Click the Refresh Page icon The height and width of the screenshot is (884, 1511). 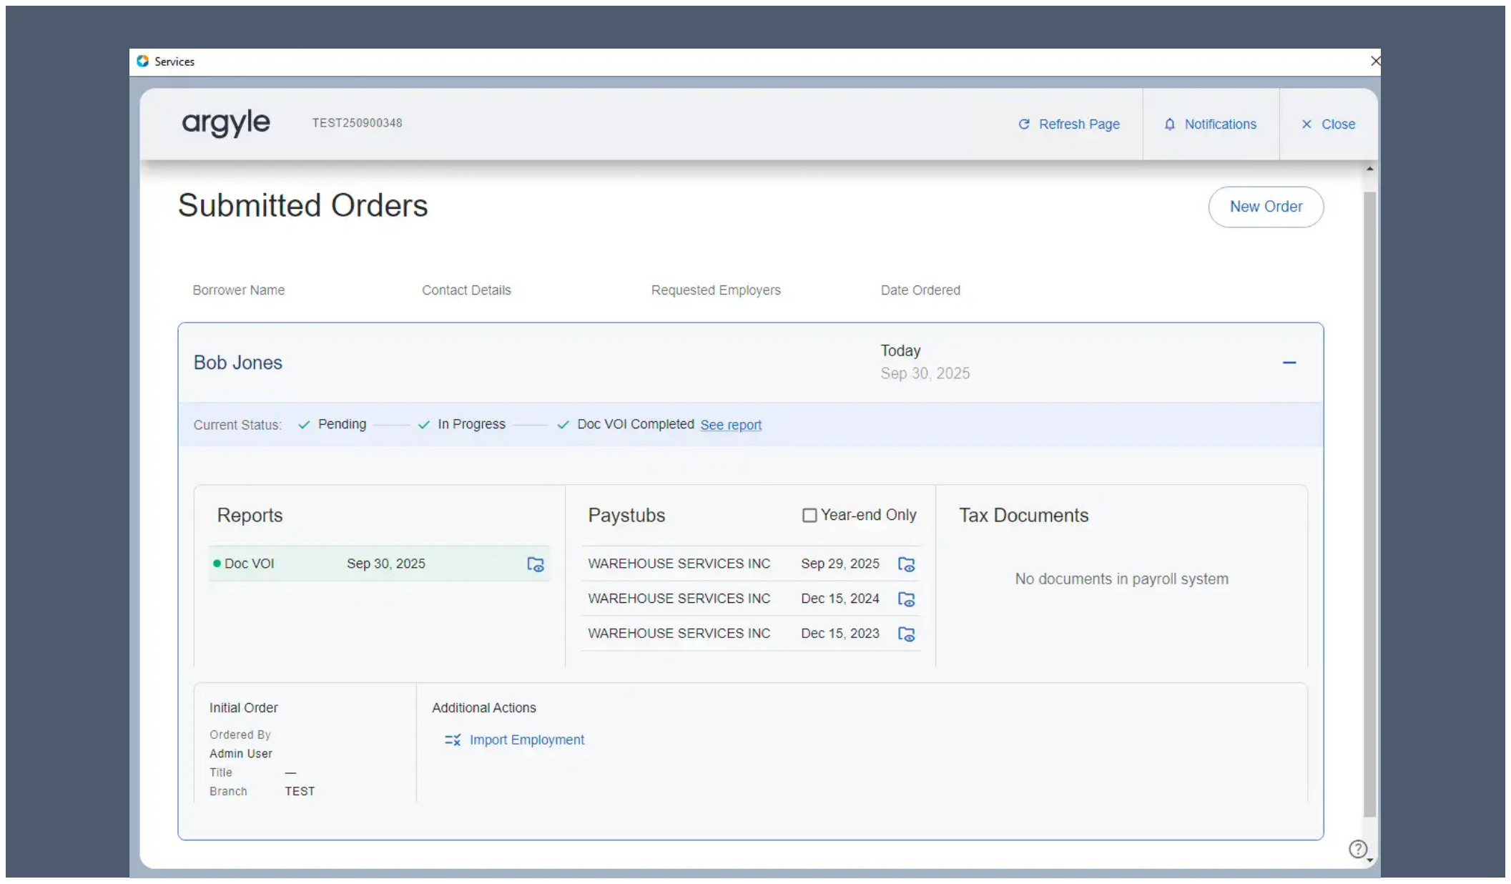pos(1024,124)
